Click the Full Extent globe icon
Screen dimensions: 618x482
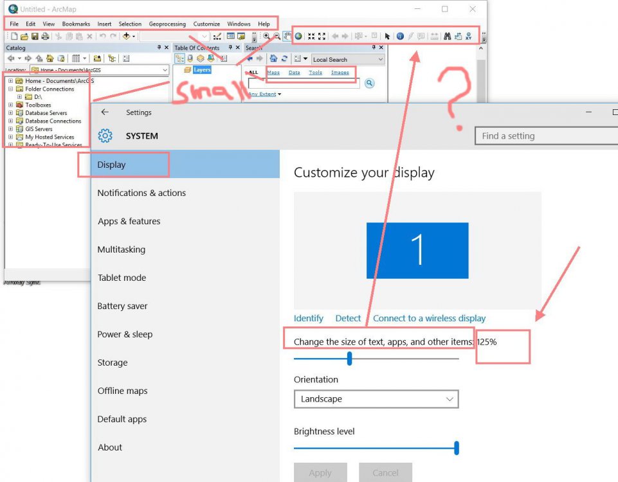tap(298, 36)
